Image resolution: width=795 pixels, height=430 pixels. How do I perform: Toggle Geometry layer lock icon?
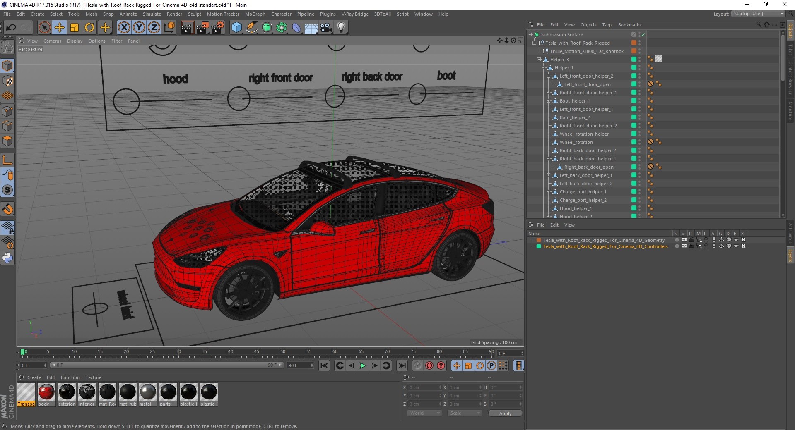click(x=706, y=240)
